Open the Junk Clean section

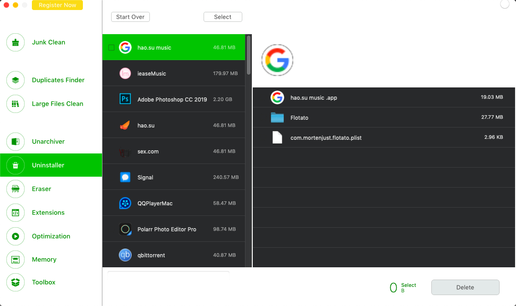coord(48,42)
